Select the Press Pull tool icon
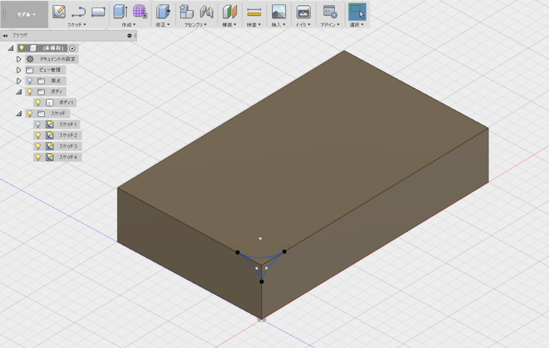Screen dimensions: 549x348 click(163, 12)
